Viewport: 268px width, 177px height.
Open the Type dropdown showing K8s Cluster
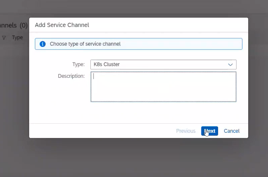[163, 64]
